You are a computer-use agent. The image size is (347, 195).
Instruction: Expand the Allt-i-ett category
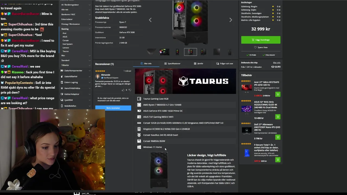tap(90, 9)
